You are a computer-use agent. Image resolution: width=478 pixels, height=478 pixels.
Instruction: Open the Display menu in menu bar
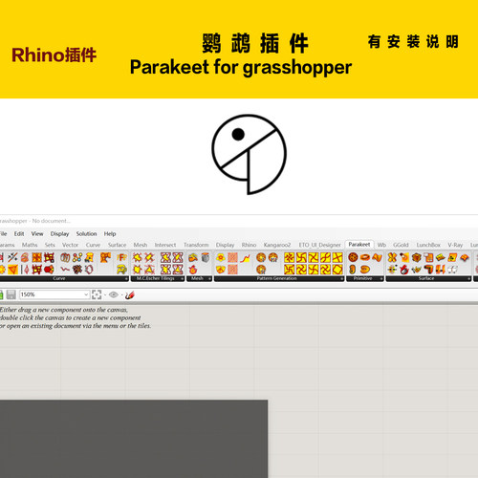tap(59, 233)
